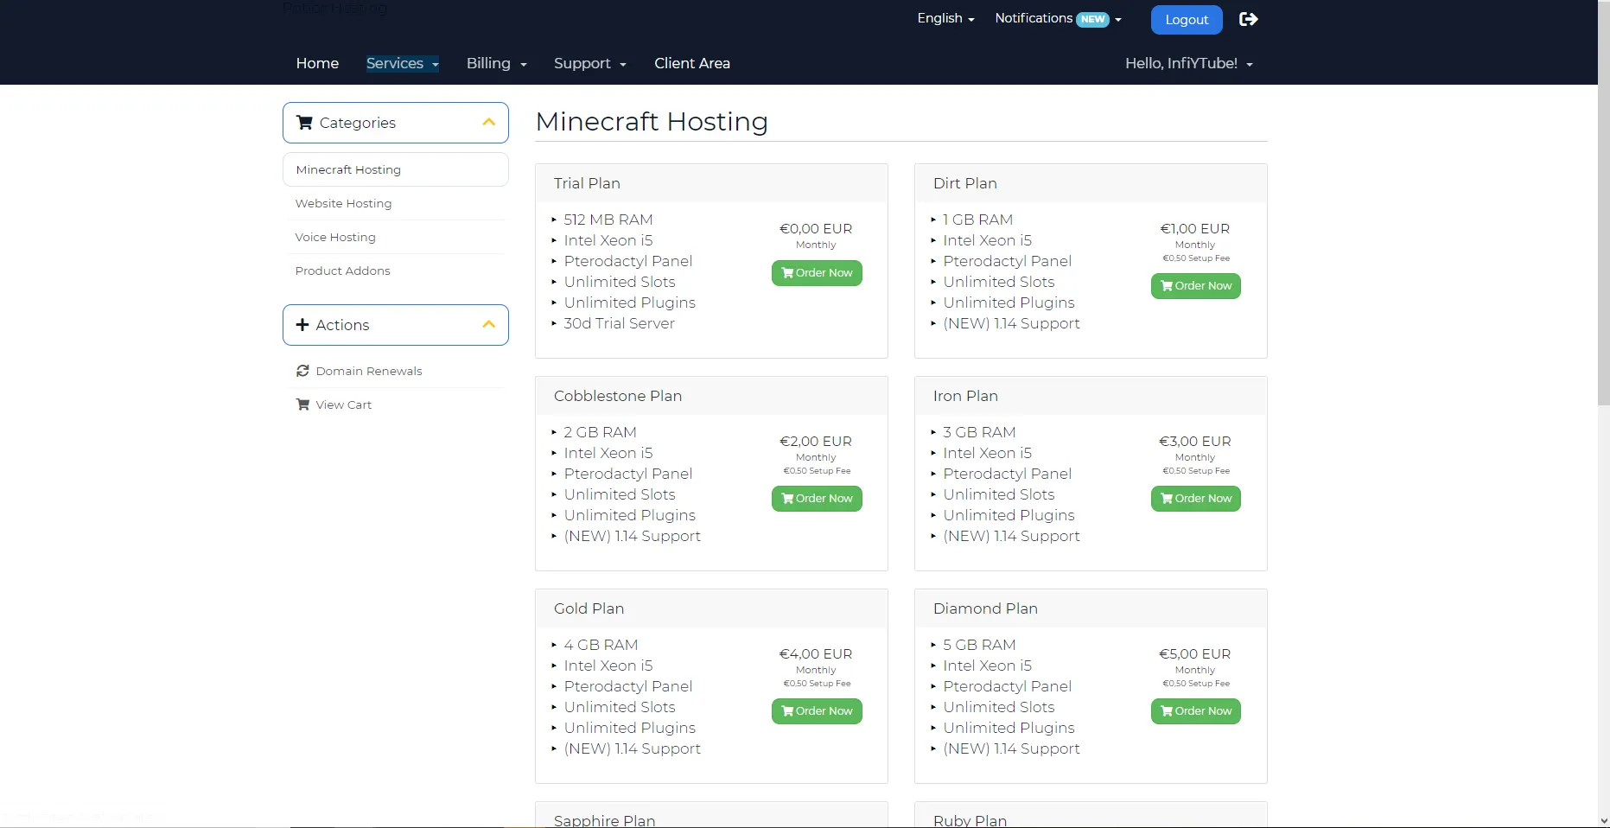Collapse the Actions panel chevron
1610x828 pixels.
pyautogui.click(x=488, y=325)
